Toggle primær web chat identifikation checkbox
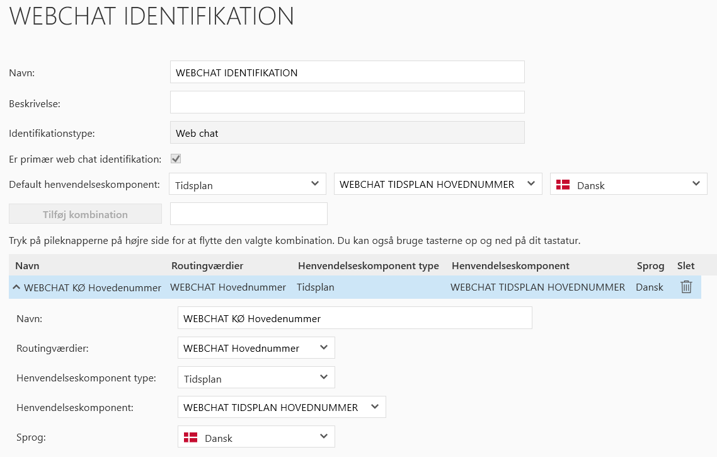Image resolution: width=717 pixels, height=457 pixels. click(x=176, y=159)
